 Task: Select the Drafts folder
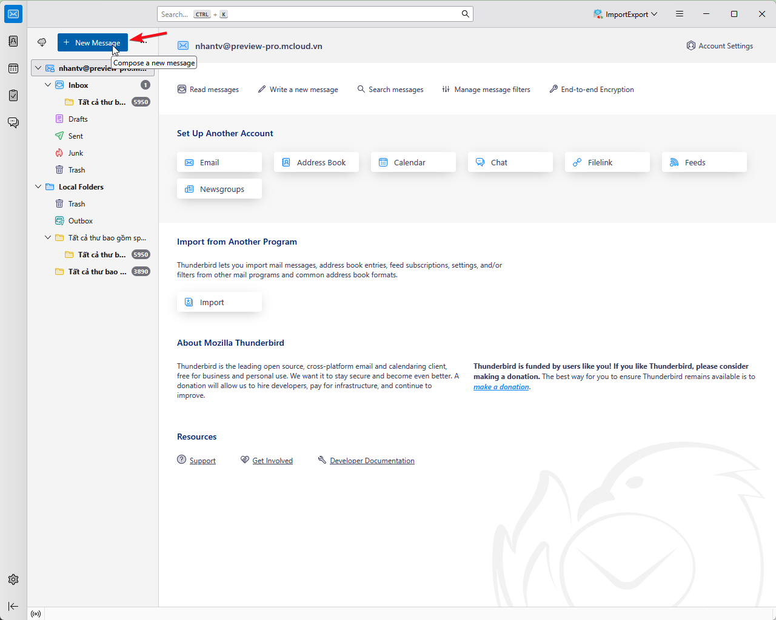click(x=78, y=119)
